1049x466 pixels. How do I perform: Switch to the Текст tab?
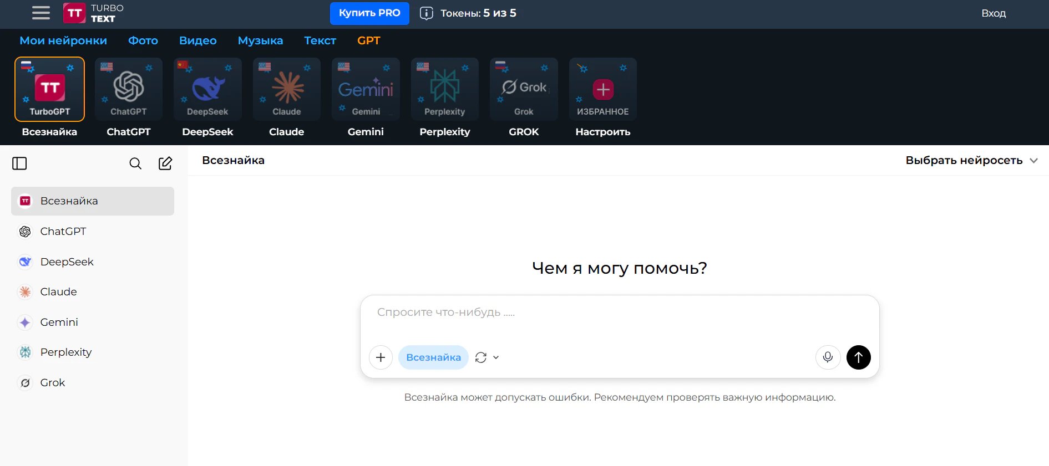[320, 40]
